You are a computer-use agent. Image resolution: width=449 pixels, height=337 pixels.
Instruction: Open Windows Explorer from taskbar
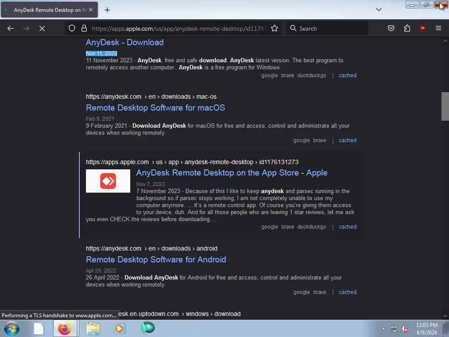94,329
